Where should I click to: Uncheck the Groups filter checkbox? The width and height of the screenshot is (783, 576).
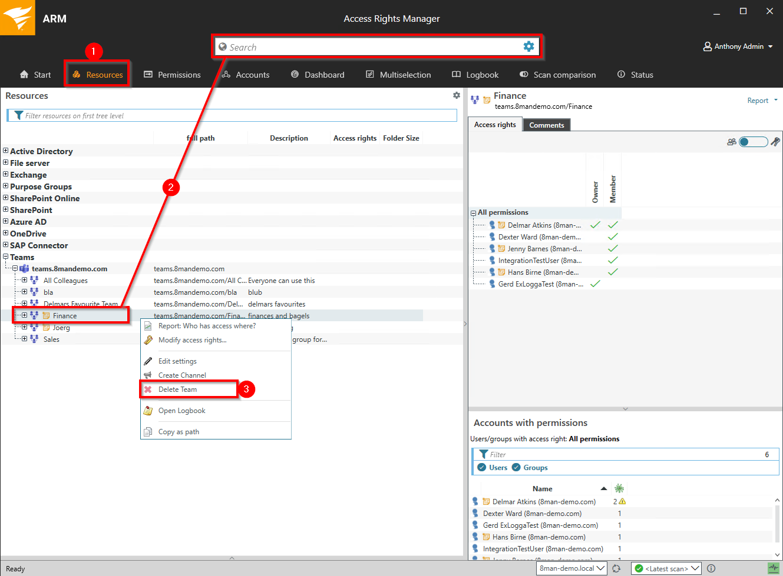(x=516, y=467)
